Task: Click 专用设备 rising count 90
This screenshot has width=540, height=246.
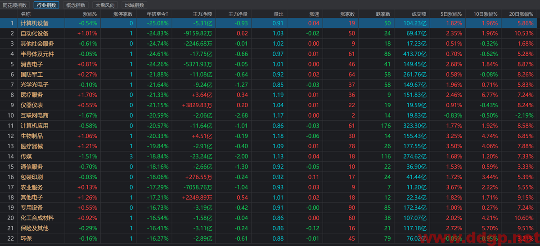Action: click(352, 207)
